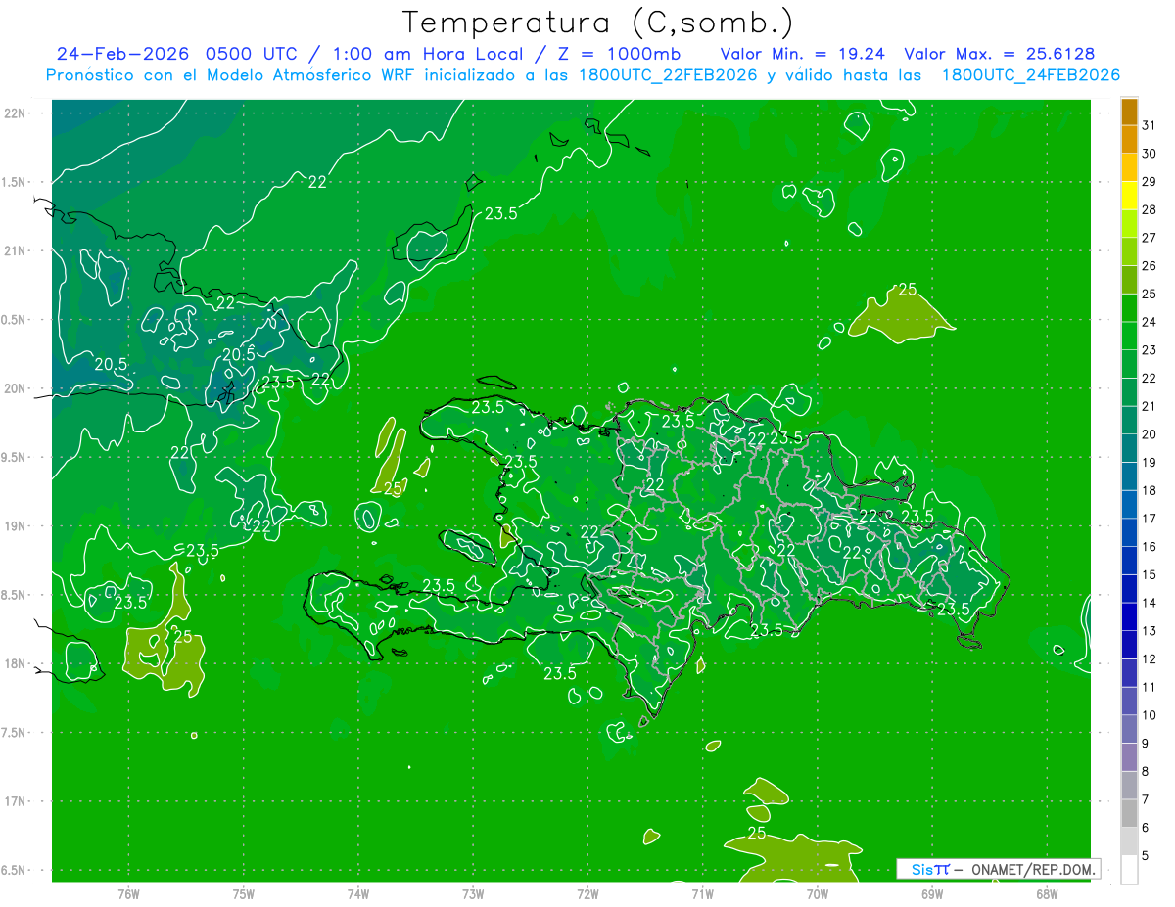Click the "Valor Min. = 19.24" readout

point(802,54)
